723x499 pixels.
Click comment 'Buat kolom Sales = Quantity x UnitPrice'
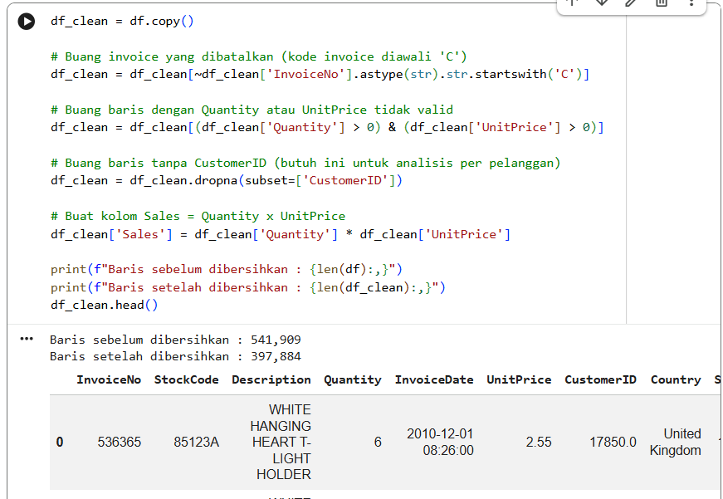(198, 217)
